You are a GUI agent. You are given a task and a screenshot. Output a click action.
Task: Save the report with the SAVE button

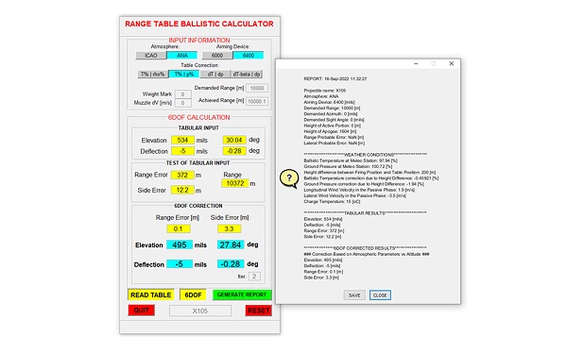point(354,295)
